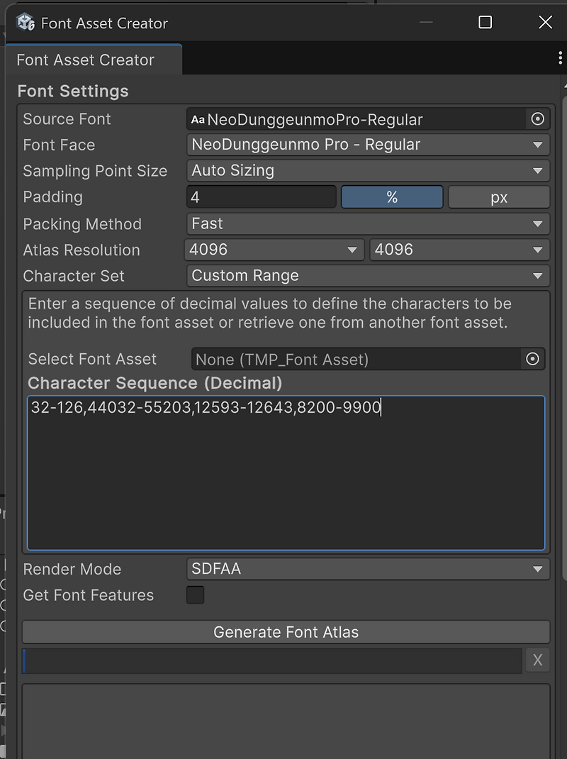This screenshot has height=759, width=567.
Task: Click the Generate Font Atlas button
Action: tap(286, 632)
